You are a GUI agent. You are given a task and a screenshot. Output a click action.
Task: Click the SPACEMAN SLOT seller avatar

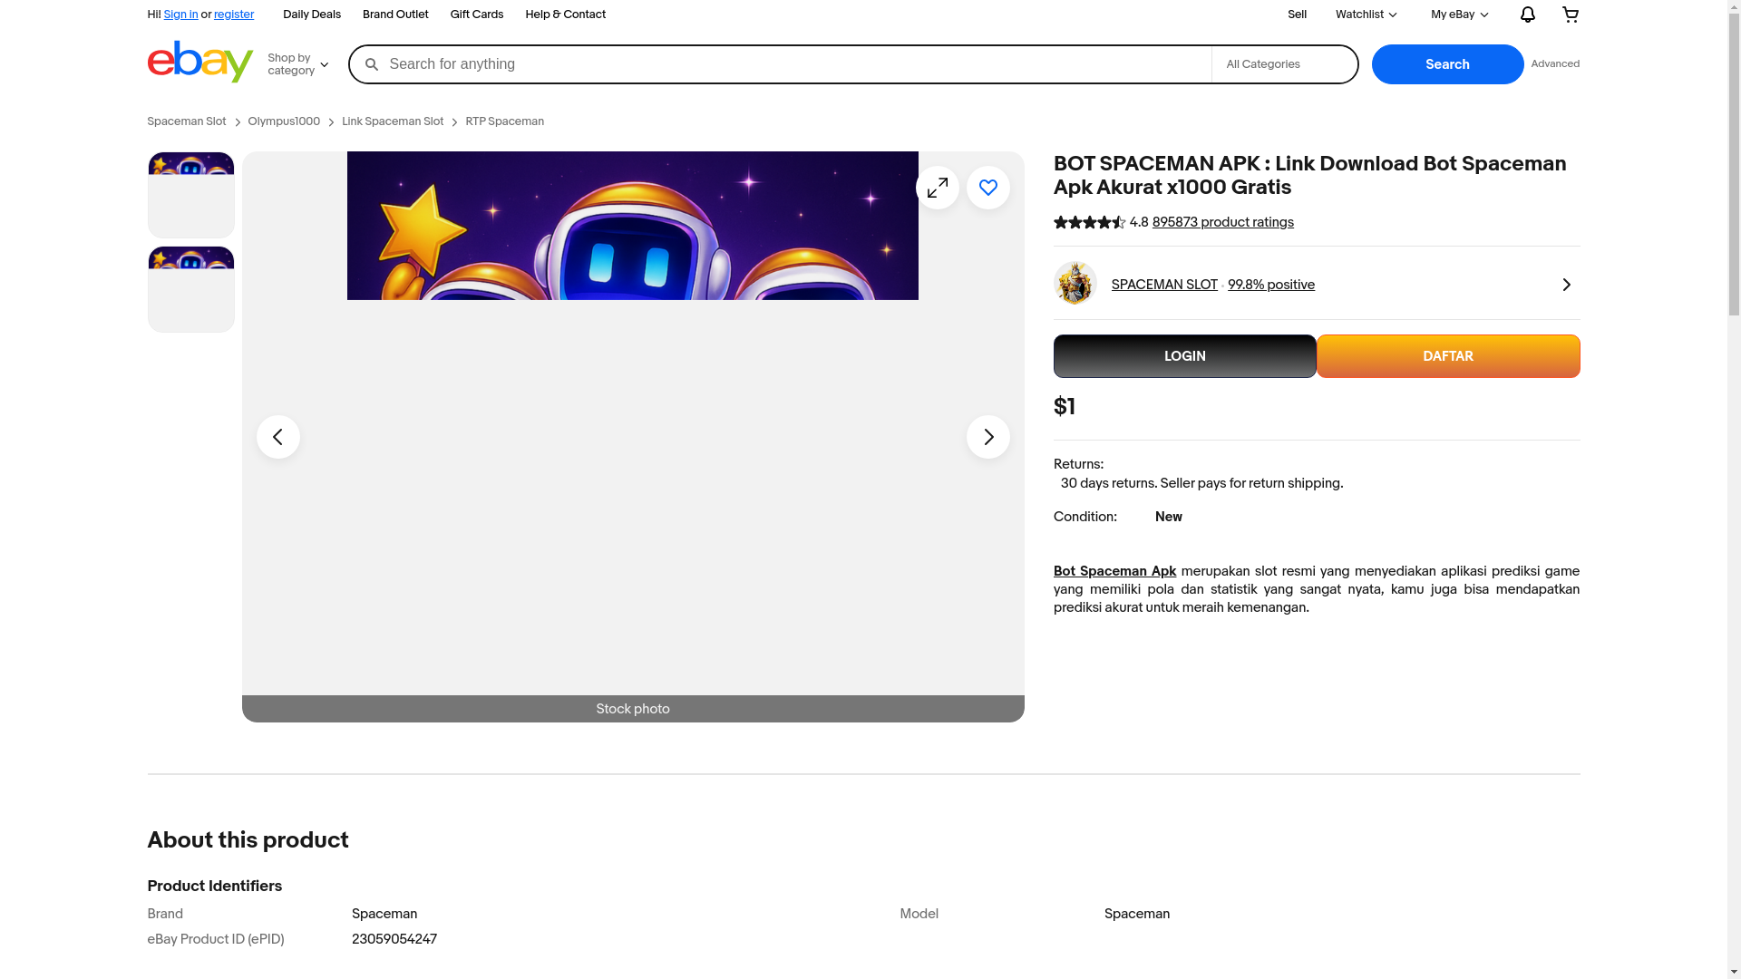pyautogui.click(x=1075, y=284)
